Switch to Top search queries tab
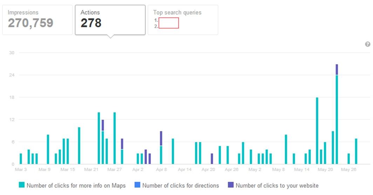The height and width of the screenshot is (195, 373). 183,20
